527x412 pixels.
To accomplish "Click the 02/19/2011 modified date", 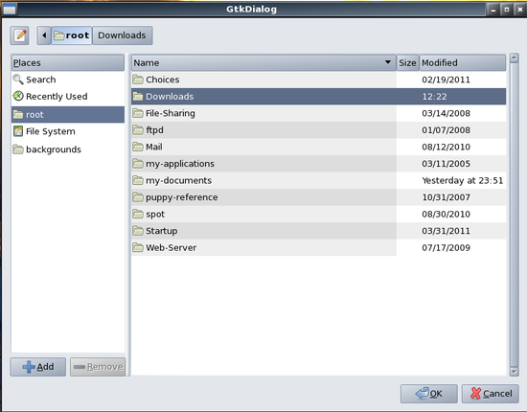I will pyautogui.click(x=446, y=80).
